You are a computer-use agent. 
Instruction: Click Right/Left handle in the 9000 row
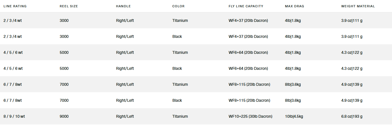click(x=125, y=116)
